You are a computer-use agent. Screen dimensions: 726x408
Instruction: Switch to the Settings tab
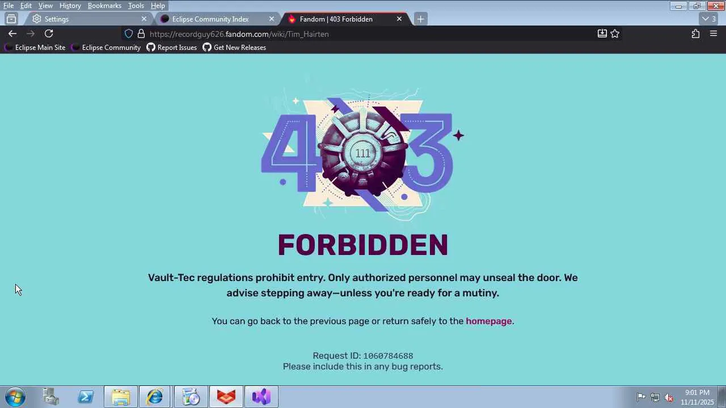[88, 19]
